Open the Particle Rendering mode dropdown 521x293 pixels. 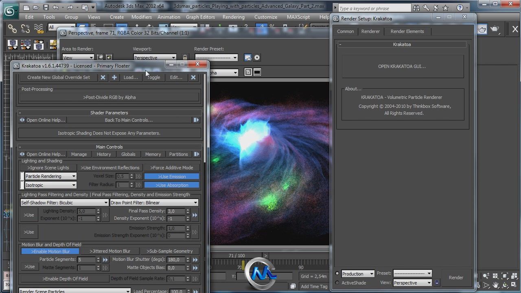[x=50, y=176]
